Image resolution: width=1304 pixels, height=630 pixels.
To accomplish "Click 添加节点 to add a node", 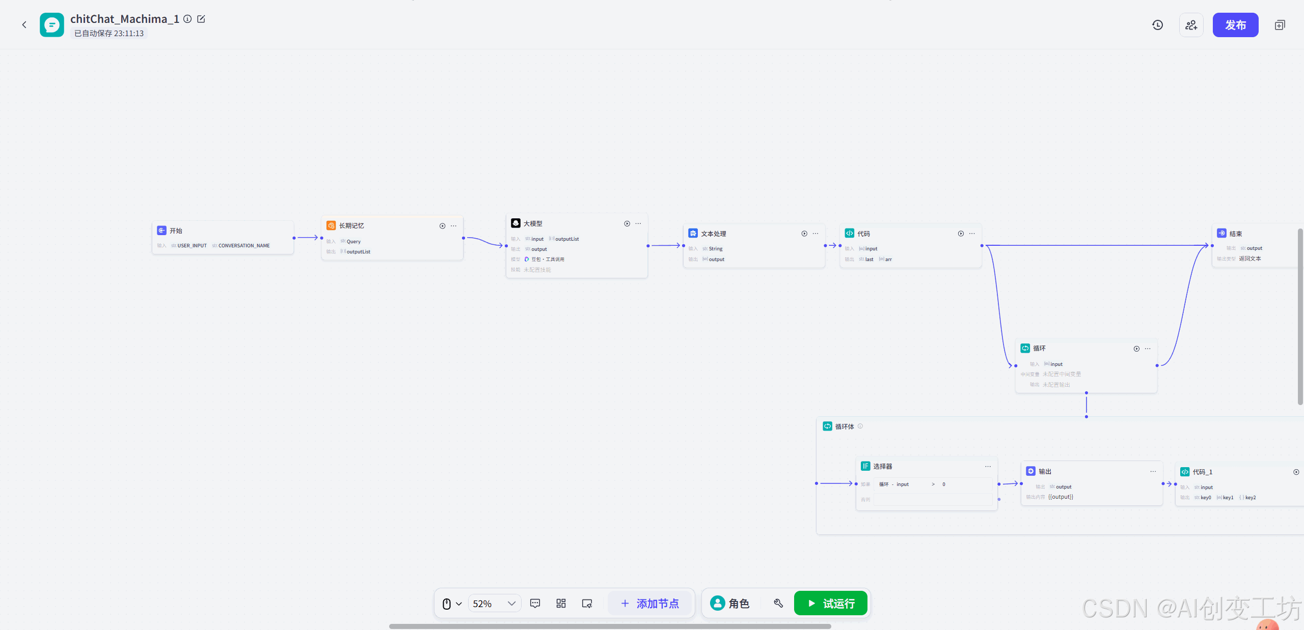I will pyautogui.click(x=650, y=604).
